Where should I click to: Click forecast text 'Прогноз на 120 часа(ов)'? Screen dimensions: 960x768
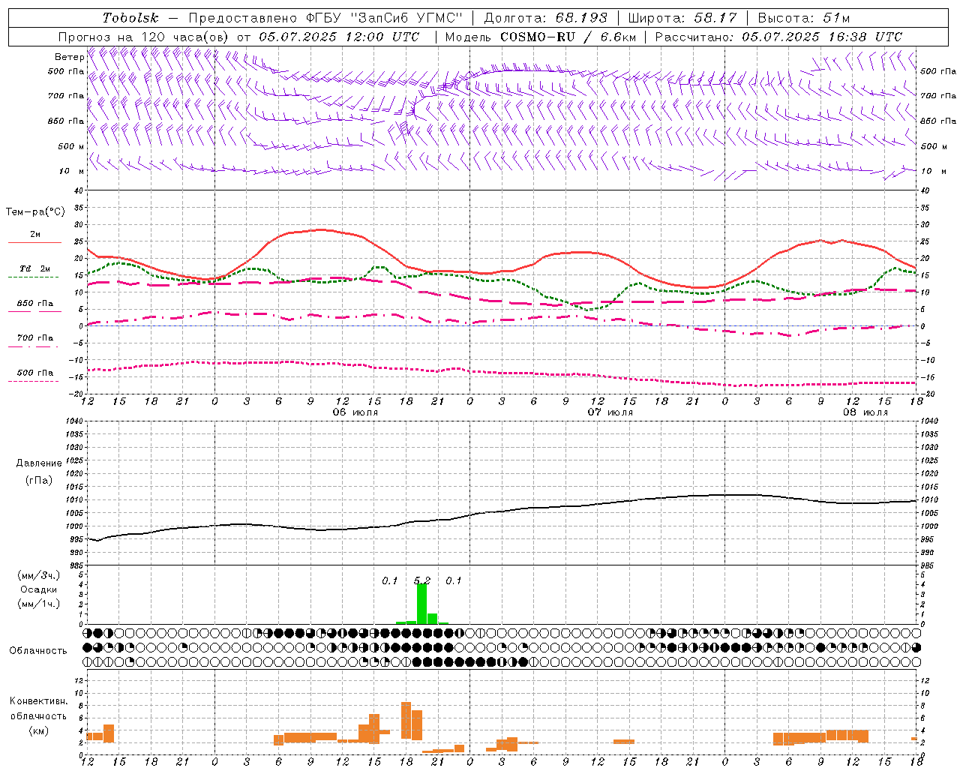pyautogui.click(x=144, y=37)
